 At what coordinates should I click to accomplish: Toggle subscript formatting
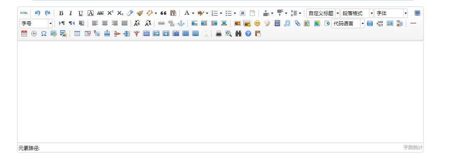click(120, 13)
